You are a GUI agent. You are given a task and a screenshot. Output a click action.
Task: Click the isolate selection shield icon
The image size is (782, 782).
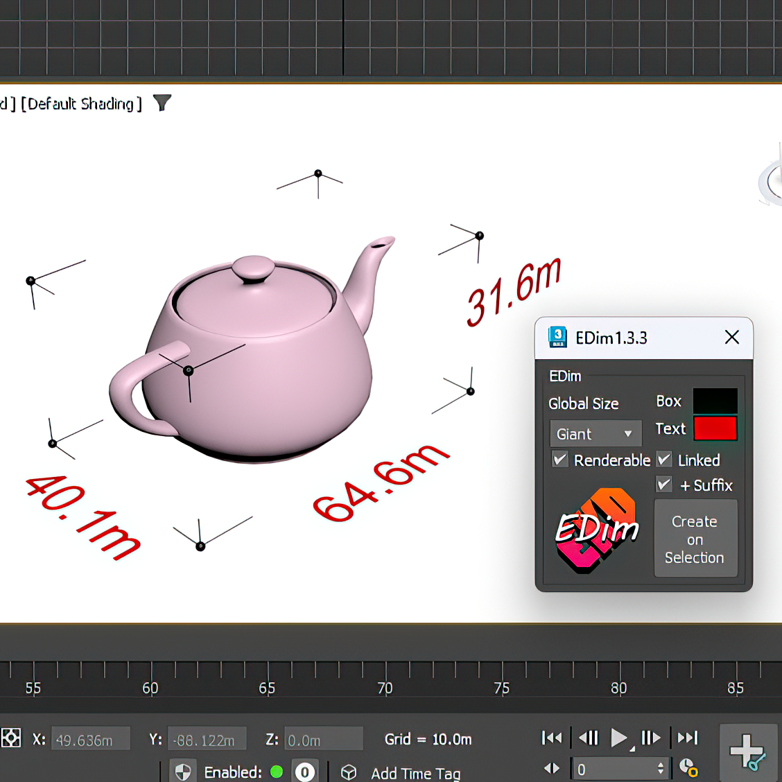(x=183, y=772)
